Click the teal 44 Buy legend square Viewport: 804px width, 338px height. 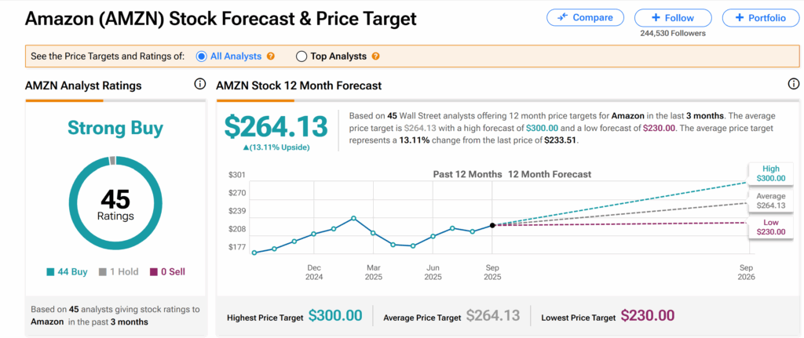[x=51, y=272]
